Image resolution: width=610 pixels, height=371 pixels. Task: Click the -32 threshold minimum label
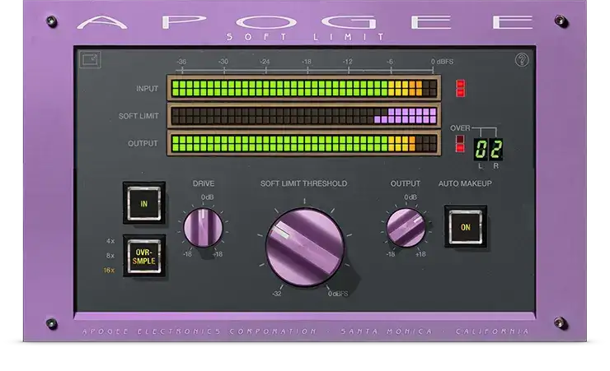point(277,294)
